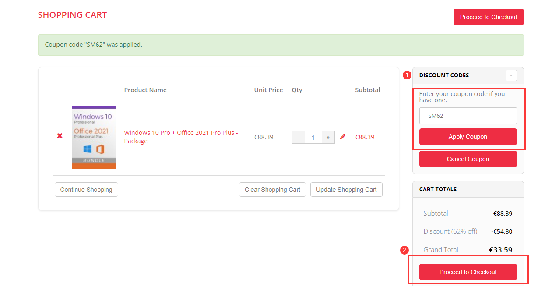
Task: Open Windows 10 Pro + Office 2021 product link
Action: point(181,137)
